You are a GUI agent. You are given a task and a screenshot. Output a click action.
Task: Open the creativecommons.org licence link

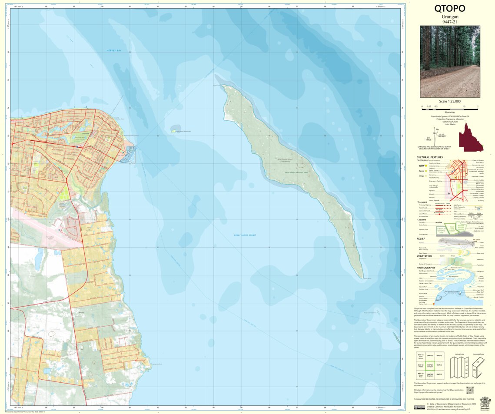pyautogui.click(x=450, y=409)
